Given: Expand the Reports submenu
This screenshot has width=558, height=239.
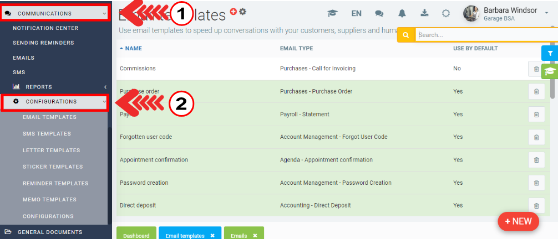Looking at the screenshot, I should coord(105,87).
